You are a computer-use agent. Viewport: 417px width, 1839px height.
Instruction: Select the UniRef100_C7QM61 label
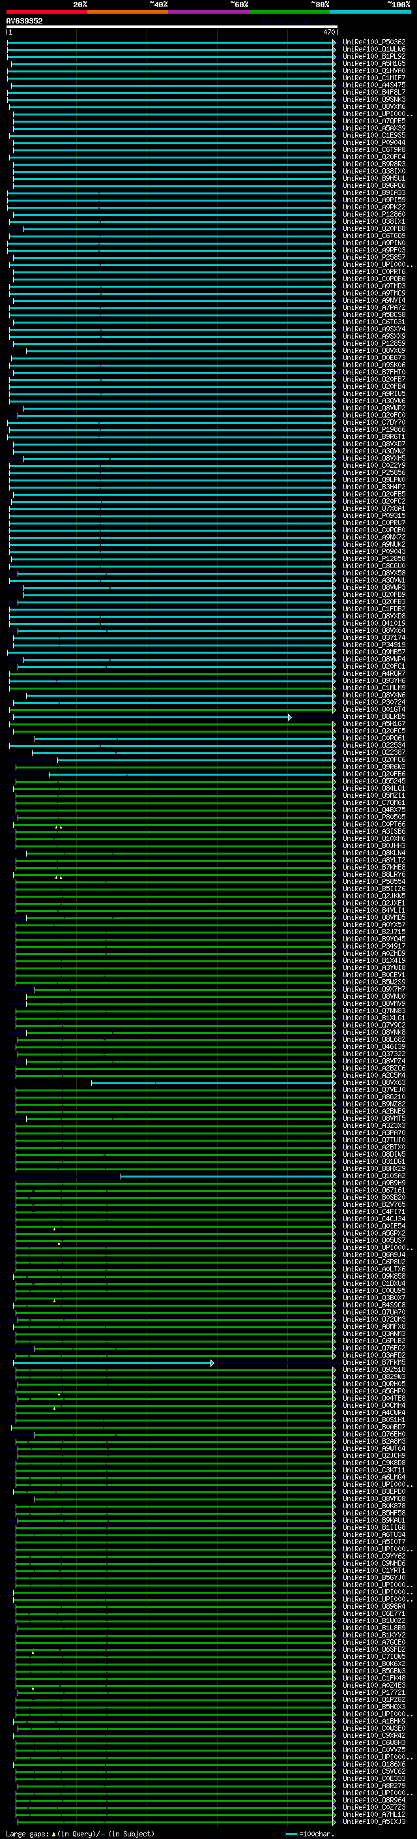pos(374,802)
